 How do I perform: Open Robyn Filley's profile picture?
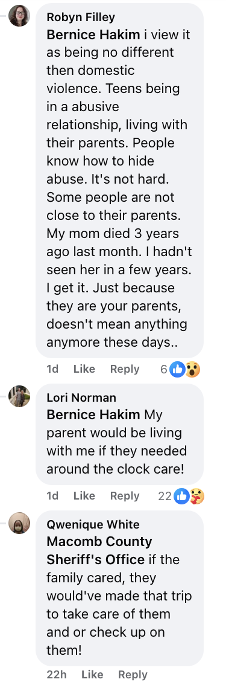pos(19,16)
